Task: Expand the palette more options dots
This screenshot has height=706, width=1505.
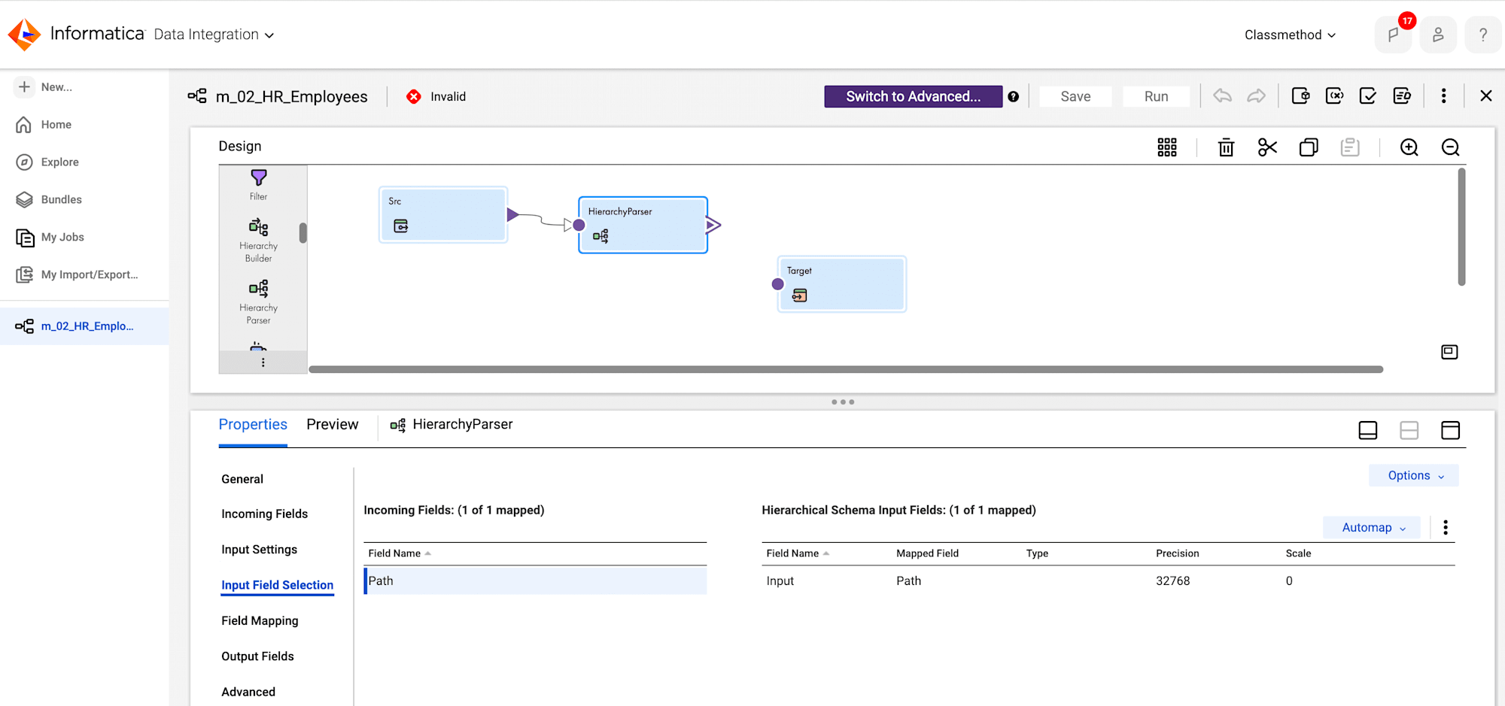Action: click(x=263, y=362)
